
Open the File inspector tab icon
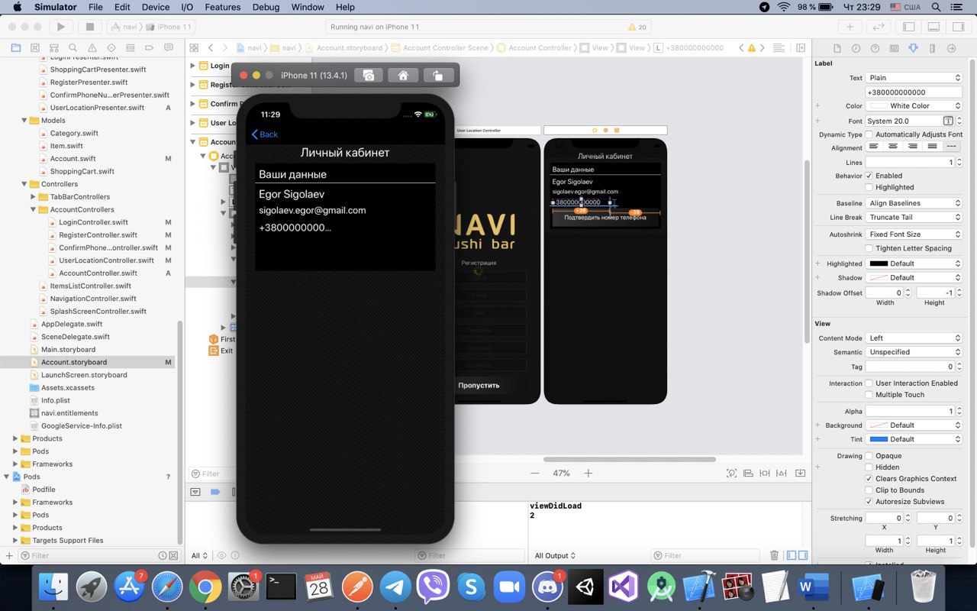tap(837, 48)
